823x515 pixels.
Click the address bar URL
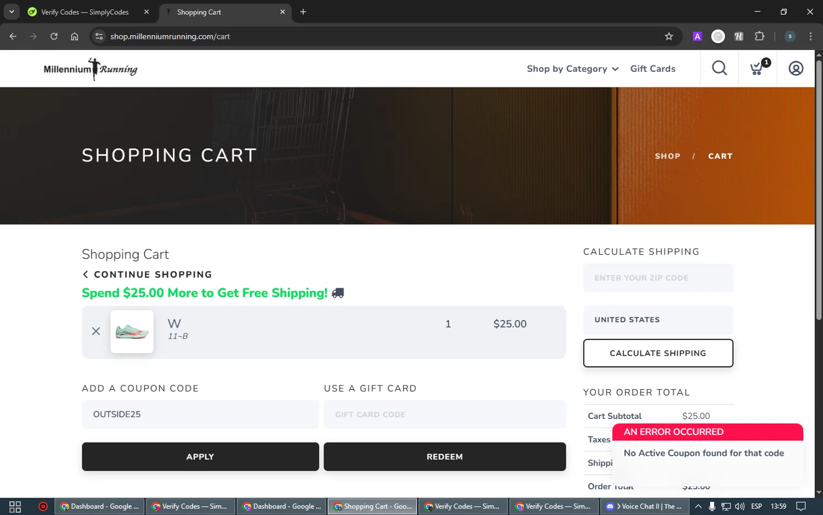pyautogui.click(x=170, y=36)
